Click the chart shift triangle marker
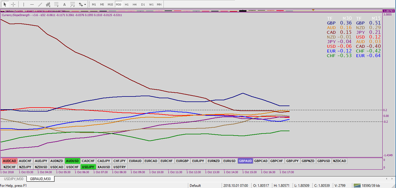Screen dimensions: 396x188 pos(313,10)
